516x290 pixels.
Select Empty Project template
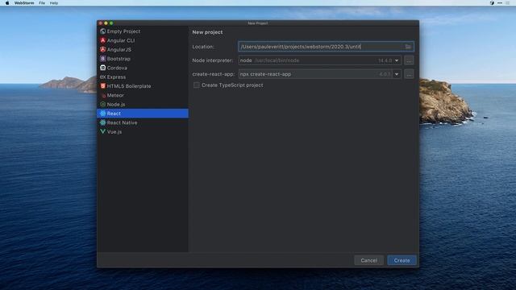143,31
